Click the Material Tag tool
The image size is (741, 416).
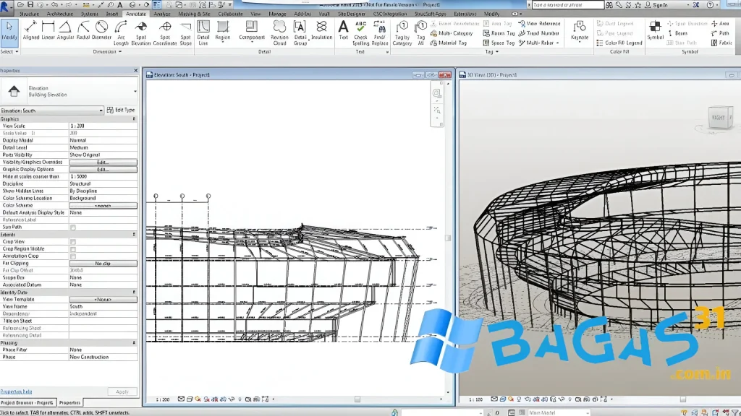tap(449, 43)
